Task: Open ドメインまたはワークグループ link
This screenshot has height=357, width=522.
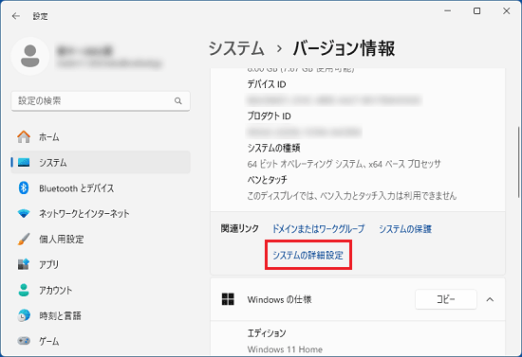Action: pos(319,229)
